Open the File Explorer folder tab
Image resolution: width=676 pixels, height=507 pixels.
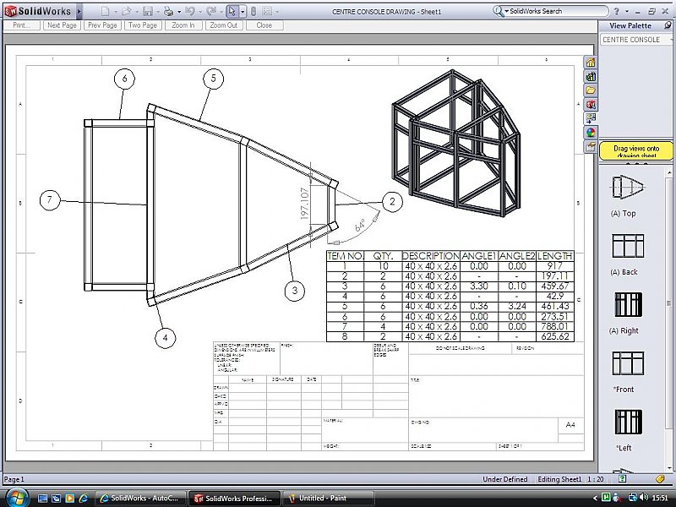(591, 90)
